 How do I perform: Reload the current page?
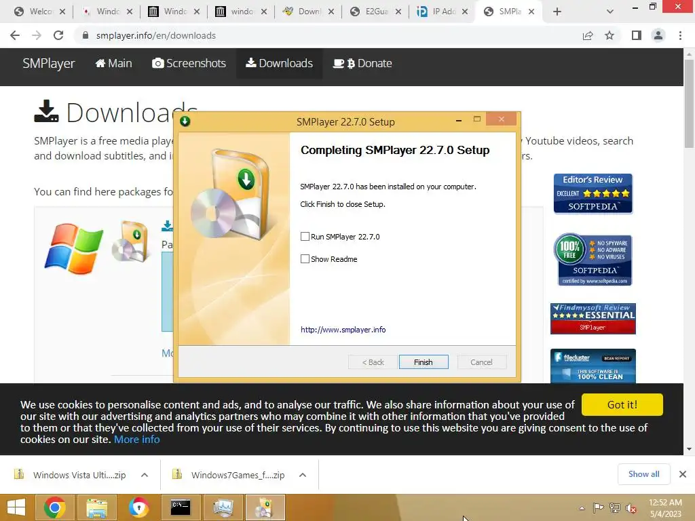(58, 35)
